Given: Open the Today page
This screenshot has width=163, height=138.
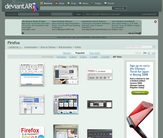Looking at the screenshot, I should [98, 3].
